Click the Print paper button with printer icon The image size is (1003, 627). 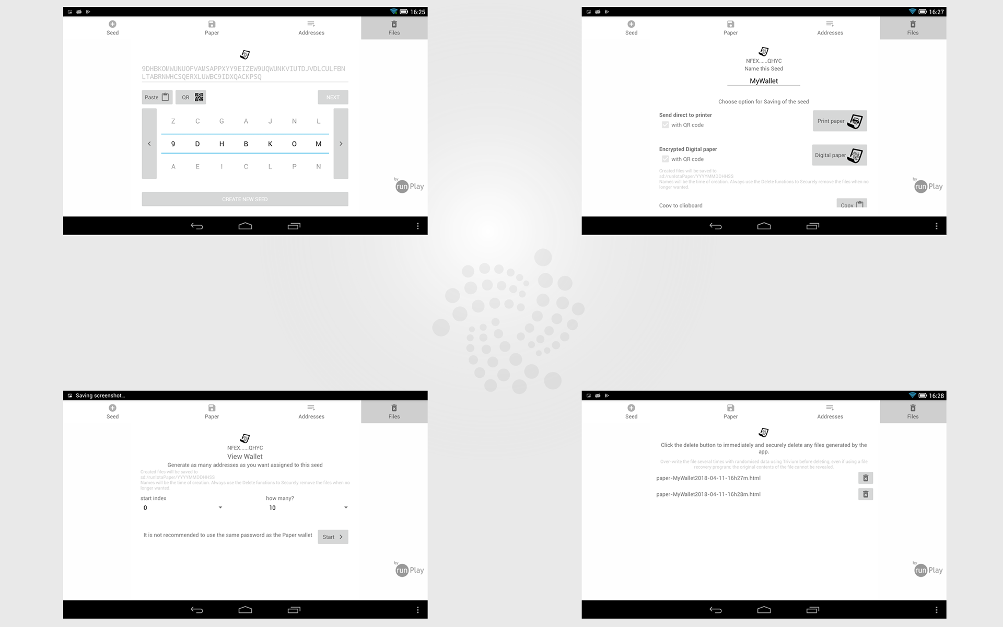coord(840,121)
